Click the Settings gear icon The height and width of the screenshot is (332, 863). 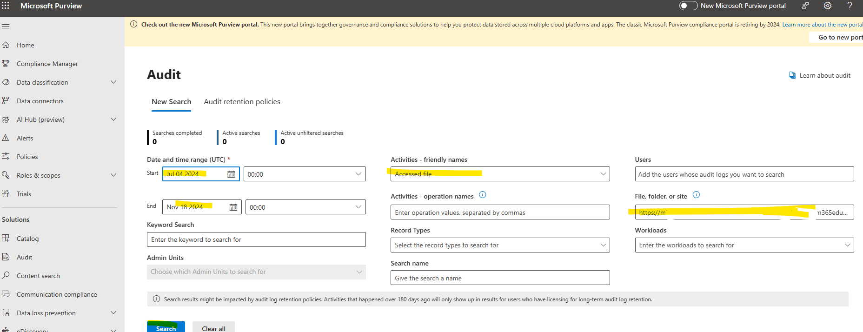(828, 6)
